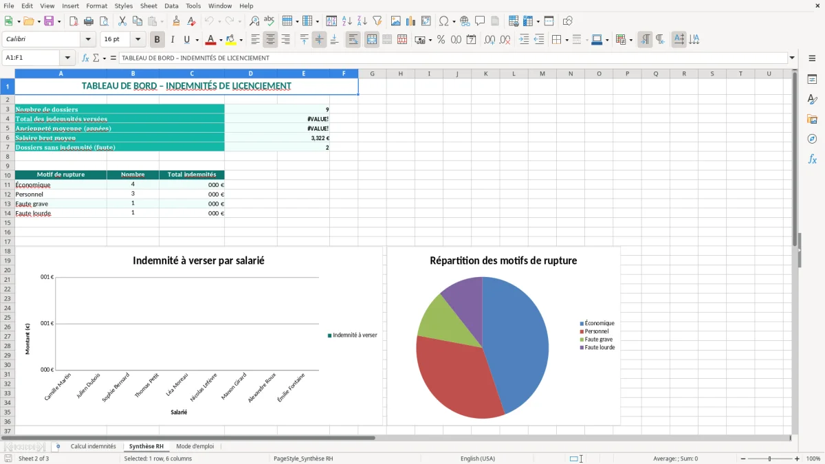Open the font name dropdown
Image resolution: width=825 pixels, height=464 pixels.
coord(88,40)
